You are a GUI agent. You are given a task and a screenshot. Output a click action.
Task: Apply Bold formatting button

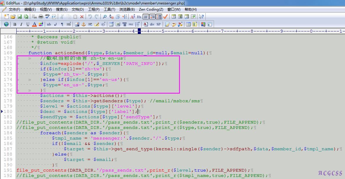pyautogui.click(x=15, y=24)
